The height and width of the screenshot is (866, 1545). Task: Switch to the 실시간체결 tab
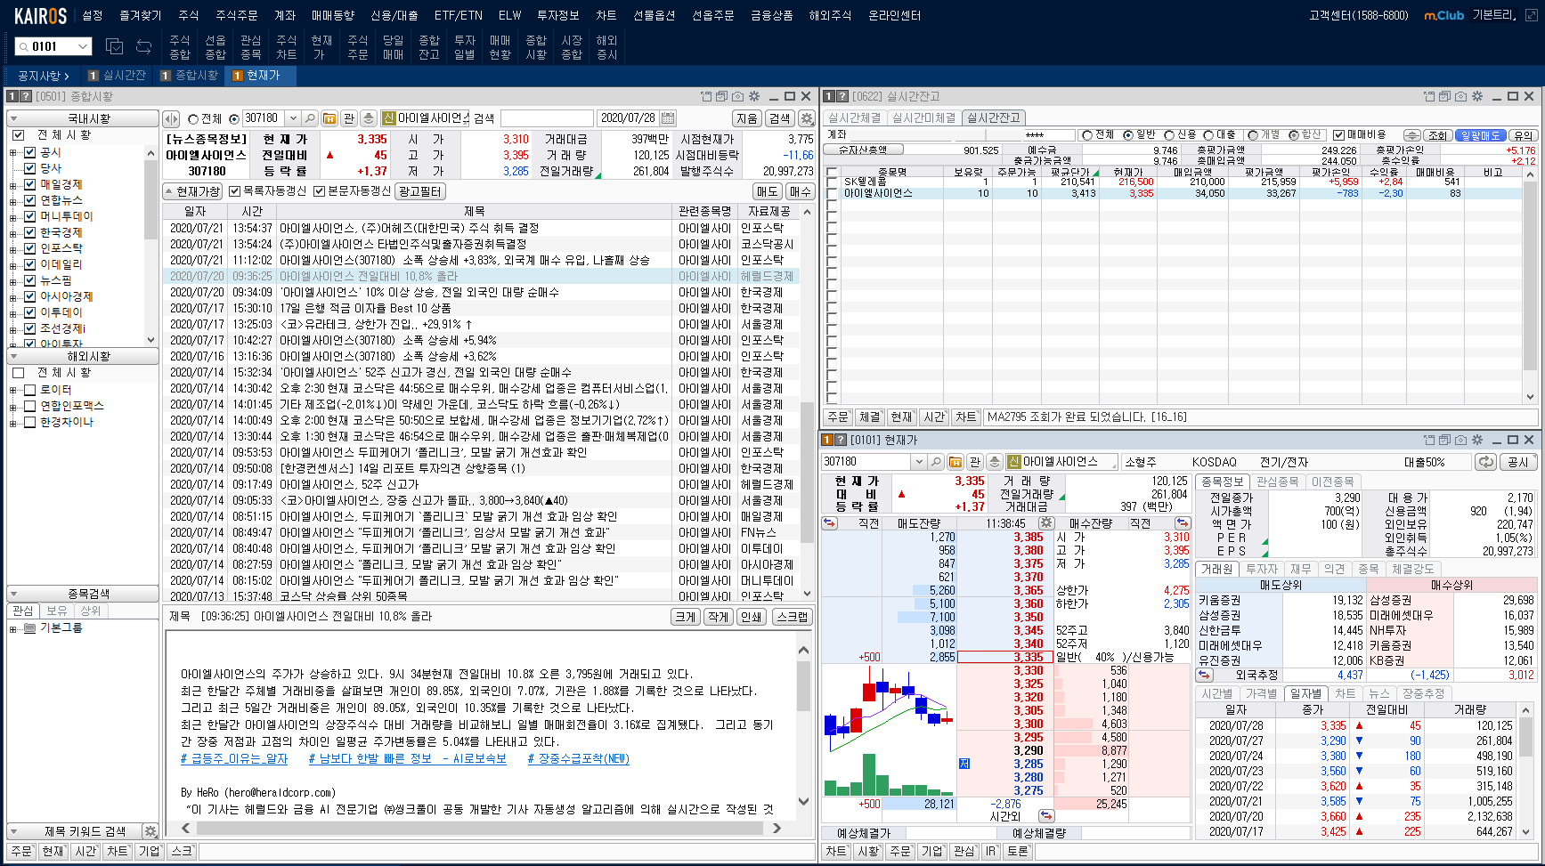pos(853,117)
